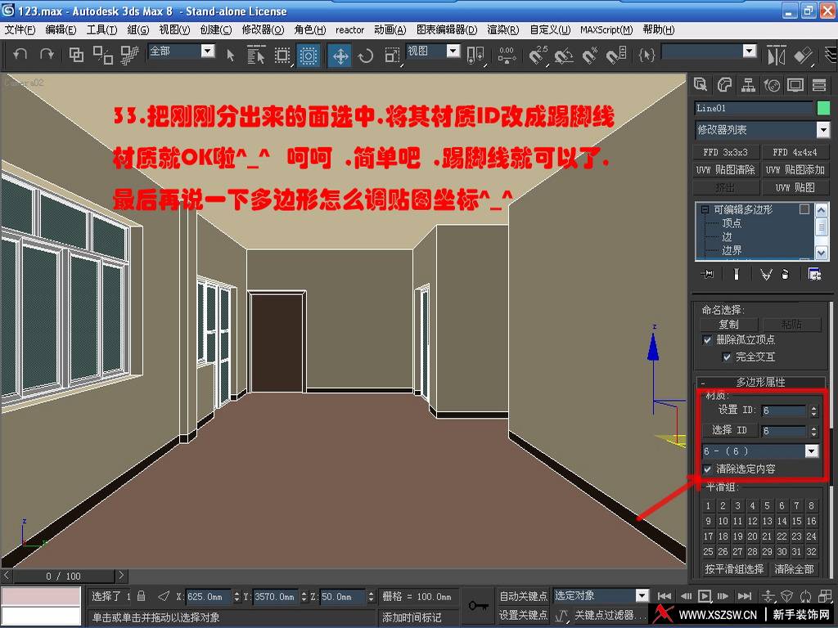
Task: Open the Hierarchy command panel tab
Action: [748, 84]
